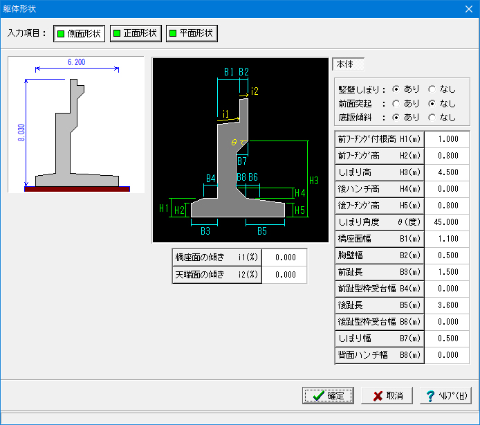Image resolution: width=480 pixels, height=425 pixels.
Task: Click the black dimension reference diagram
Action: point(240,150)
